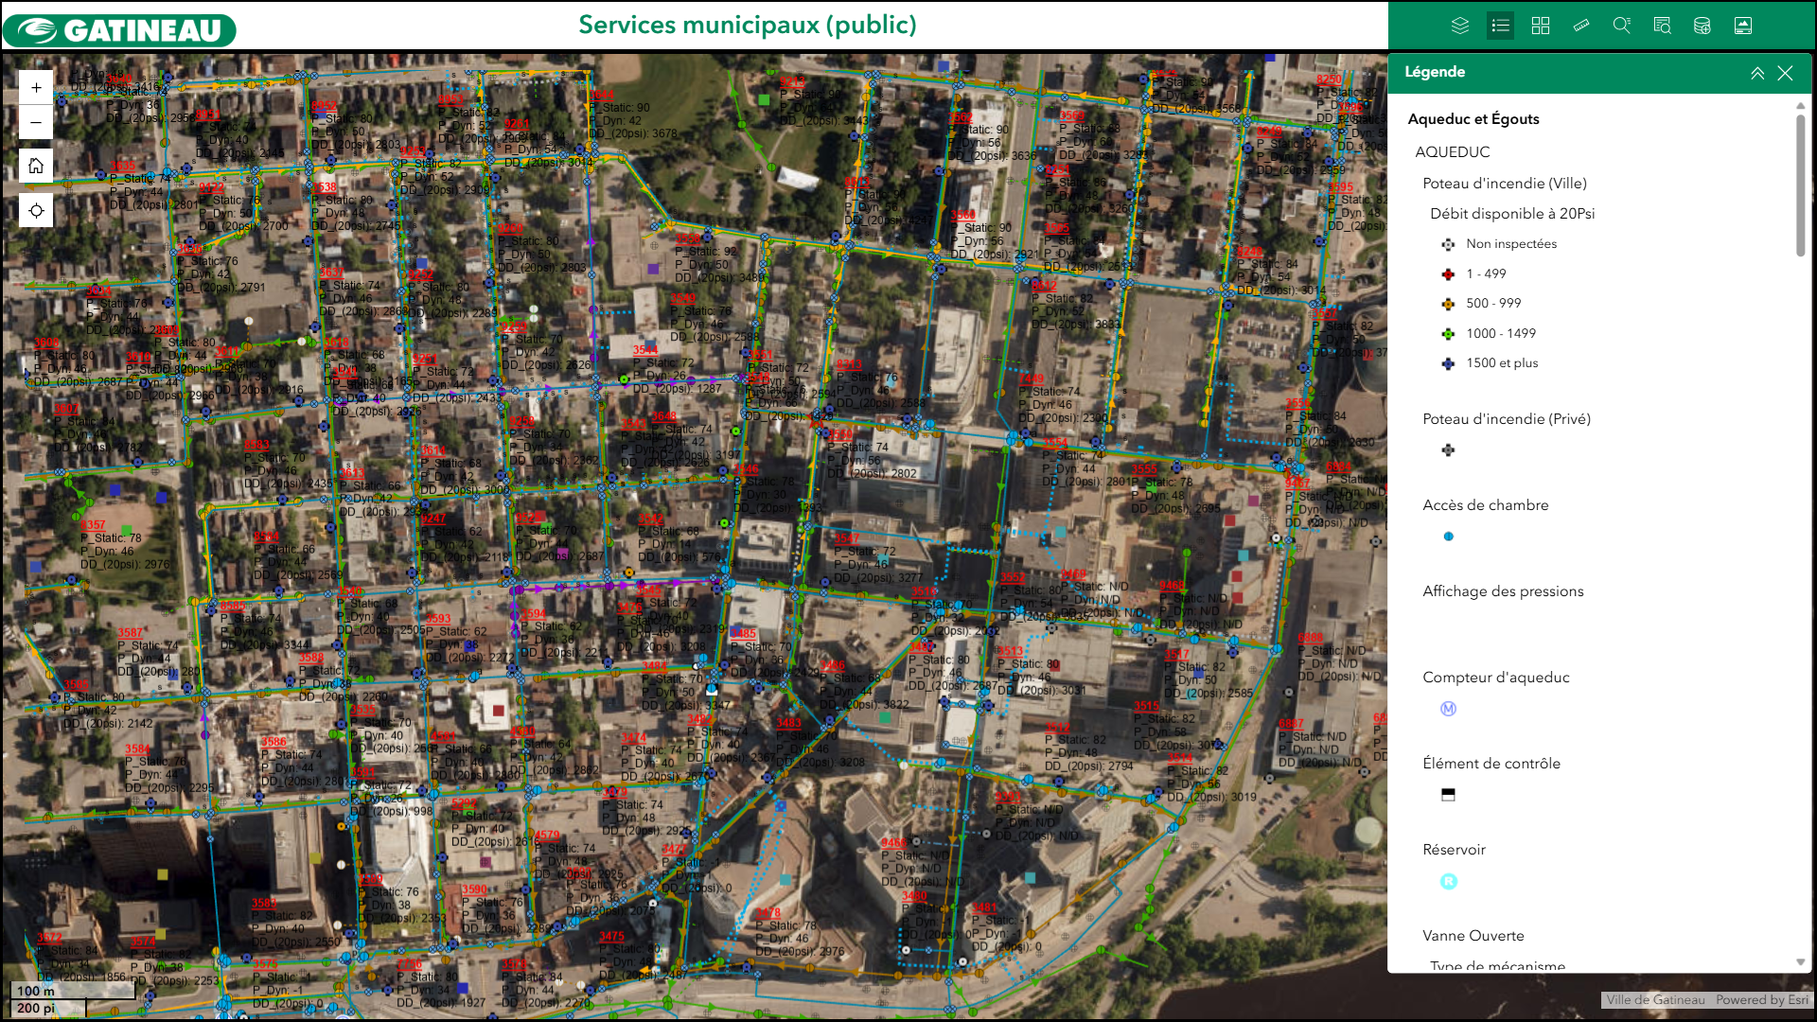This screenshot has height=1022, width=1817.
Task: Open the layer list widget
Action: [1460, 26]
